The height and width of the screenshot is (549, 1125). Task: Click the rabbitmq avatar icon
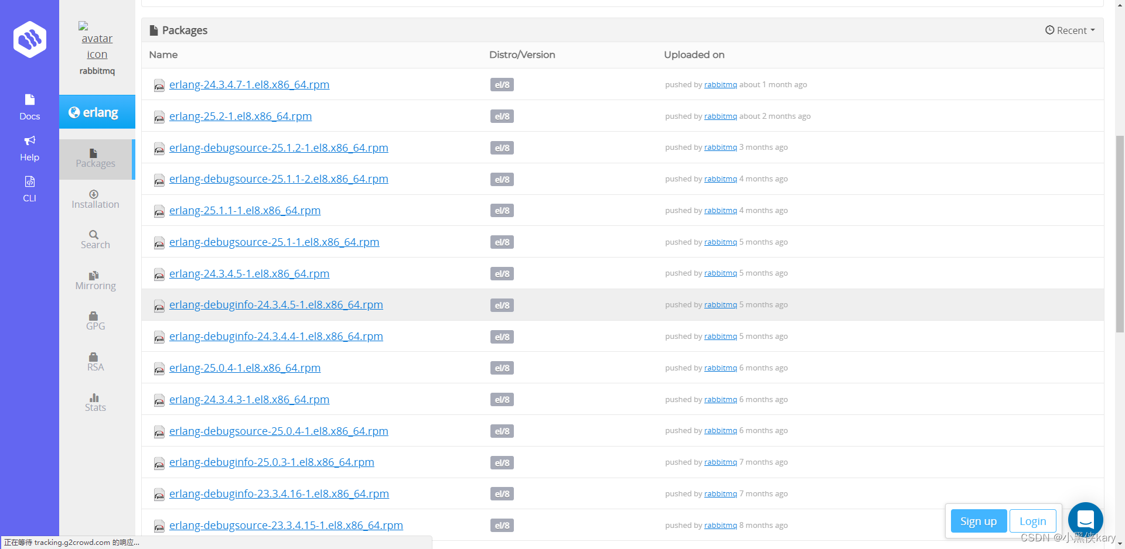(97, 40)
